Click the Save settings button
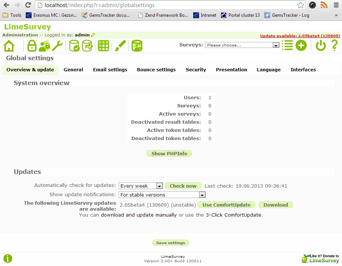This screenshot has height=266, width=342. coord(170,243)
